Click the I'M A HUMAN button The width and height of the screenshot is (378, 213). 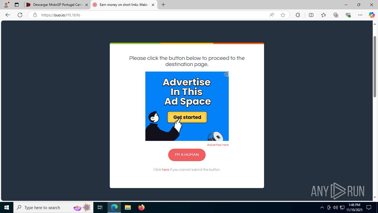pos(187,155)
